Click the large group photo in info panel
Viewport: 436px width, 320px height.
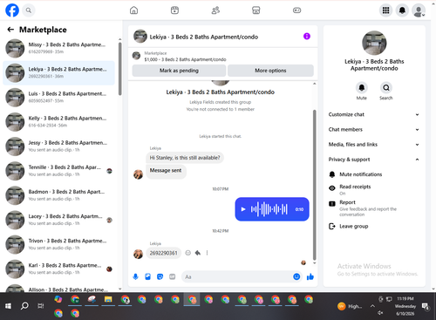click(374, 43)
